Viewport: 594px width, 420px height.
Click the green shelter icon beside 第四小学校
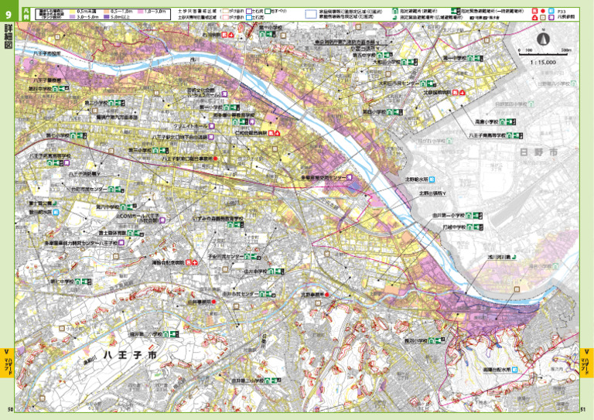(390, 112)
